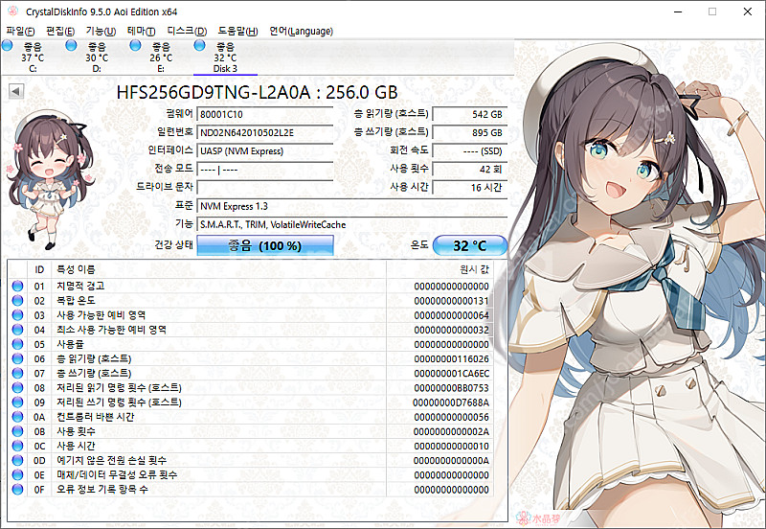Click the 건강 상태 좋음 (100 %) button
The height and width of the screenshot is (529, 766).
click(265, 245)
